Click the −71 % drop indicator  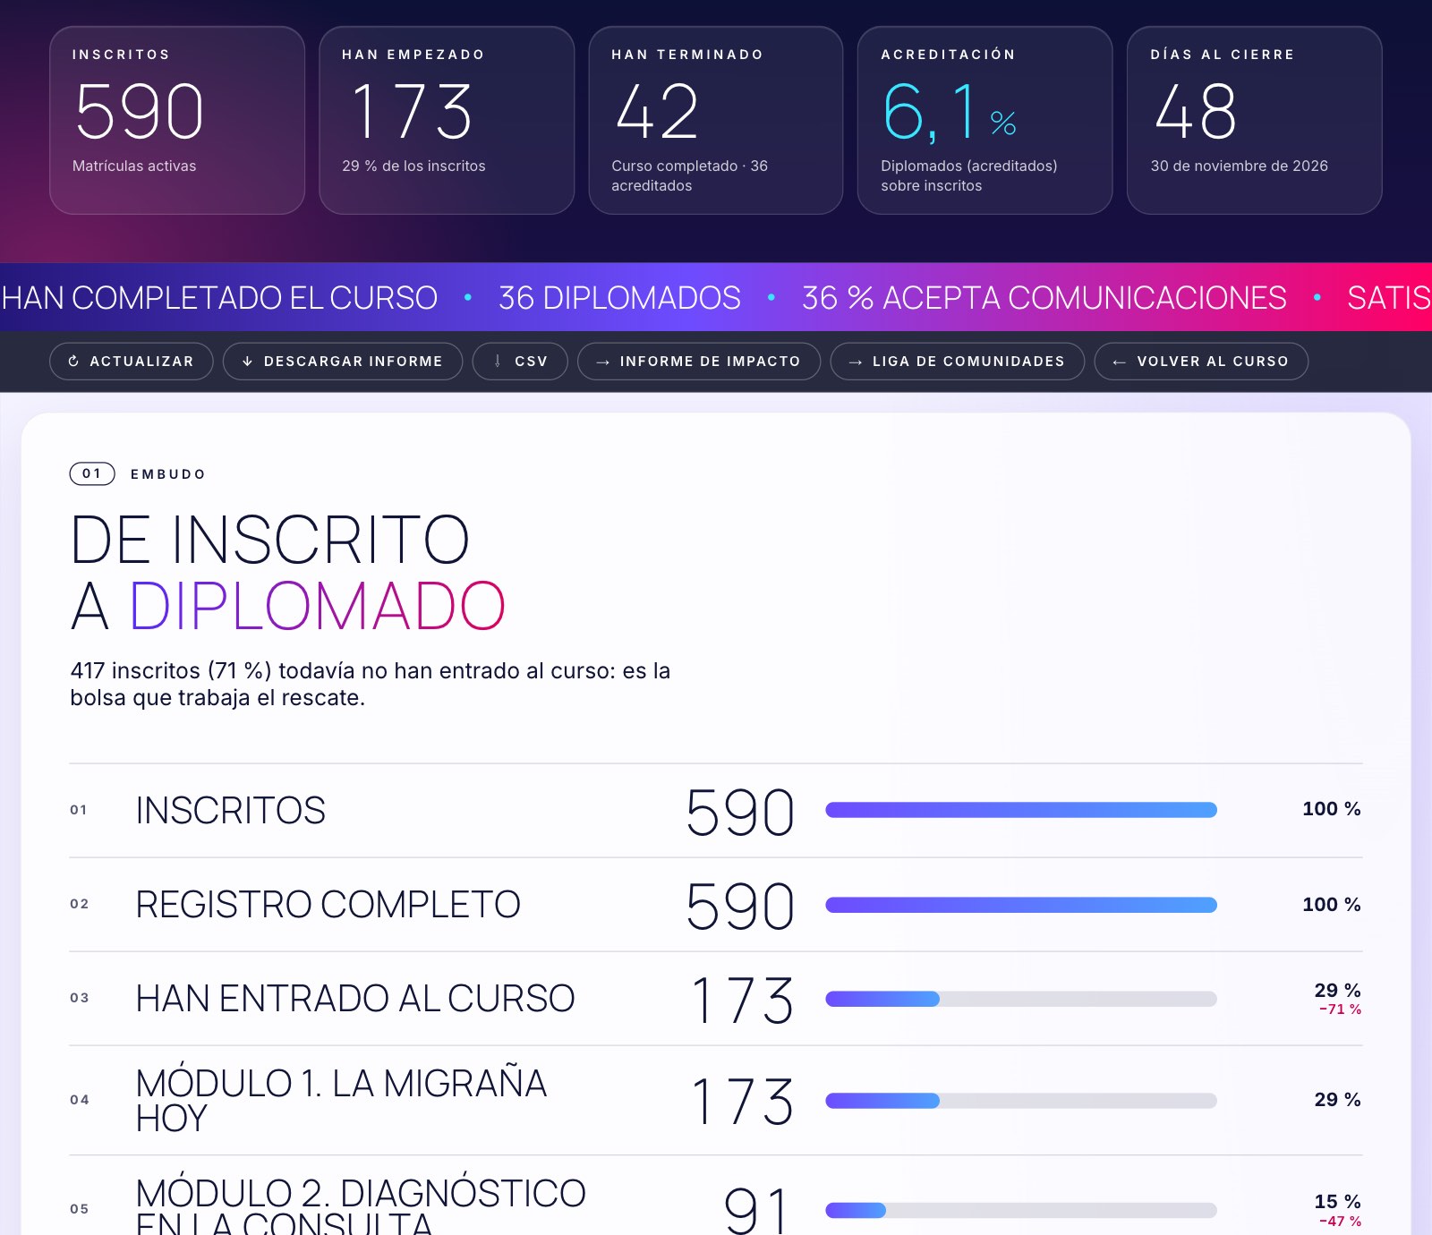point(1340,1009)
